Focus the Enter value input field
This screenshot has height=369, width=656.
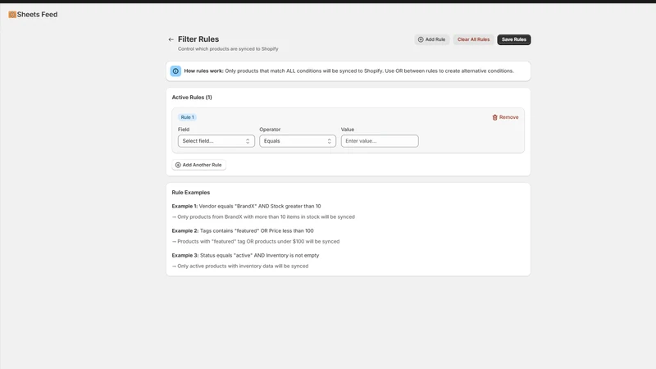380,141
